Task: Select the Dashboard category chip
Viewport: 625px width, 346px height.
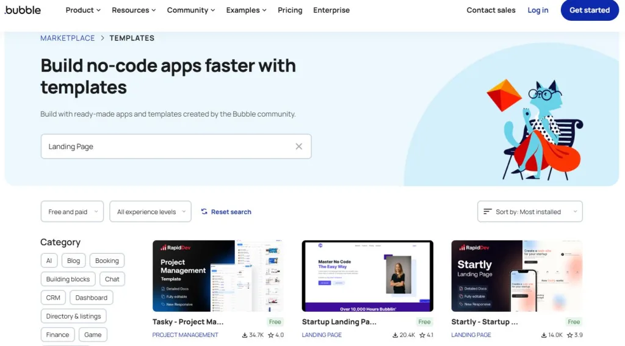Action: [x=92, y=298]
